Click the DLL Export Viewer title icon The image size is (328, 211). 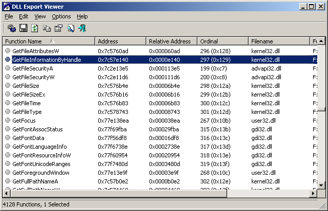tap(6, 6)
